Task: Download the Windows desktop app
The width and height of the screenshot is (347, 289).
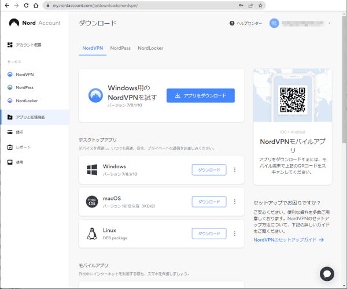Action: tap(209, 170)
